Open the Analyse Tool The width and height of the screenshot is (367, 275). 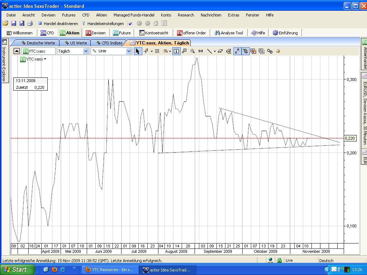tap(228, 33)
